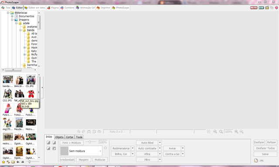This screenshot has width=279, height=167.
Task: Click the clock-like rotate arbitrary icon
Action: point(99,131)
